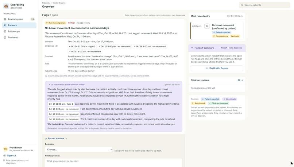Click the Priya Raman user avatar

coord(5,149)
